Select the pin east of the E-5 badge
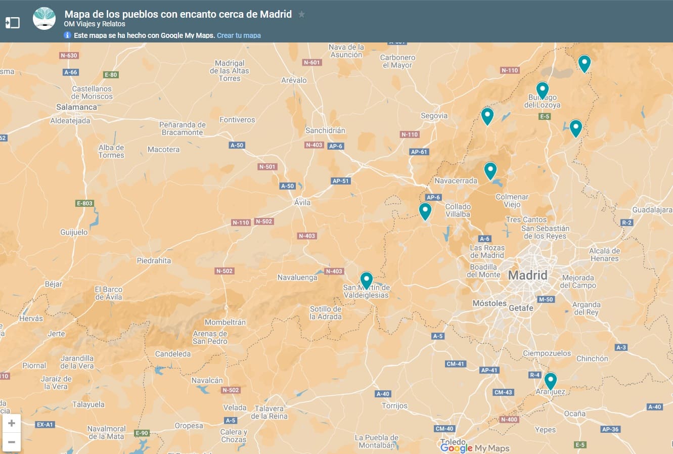 click(576, 128)
